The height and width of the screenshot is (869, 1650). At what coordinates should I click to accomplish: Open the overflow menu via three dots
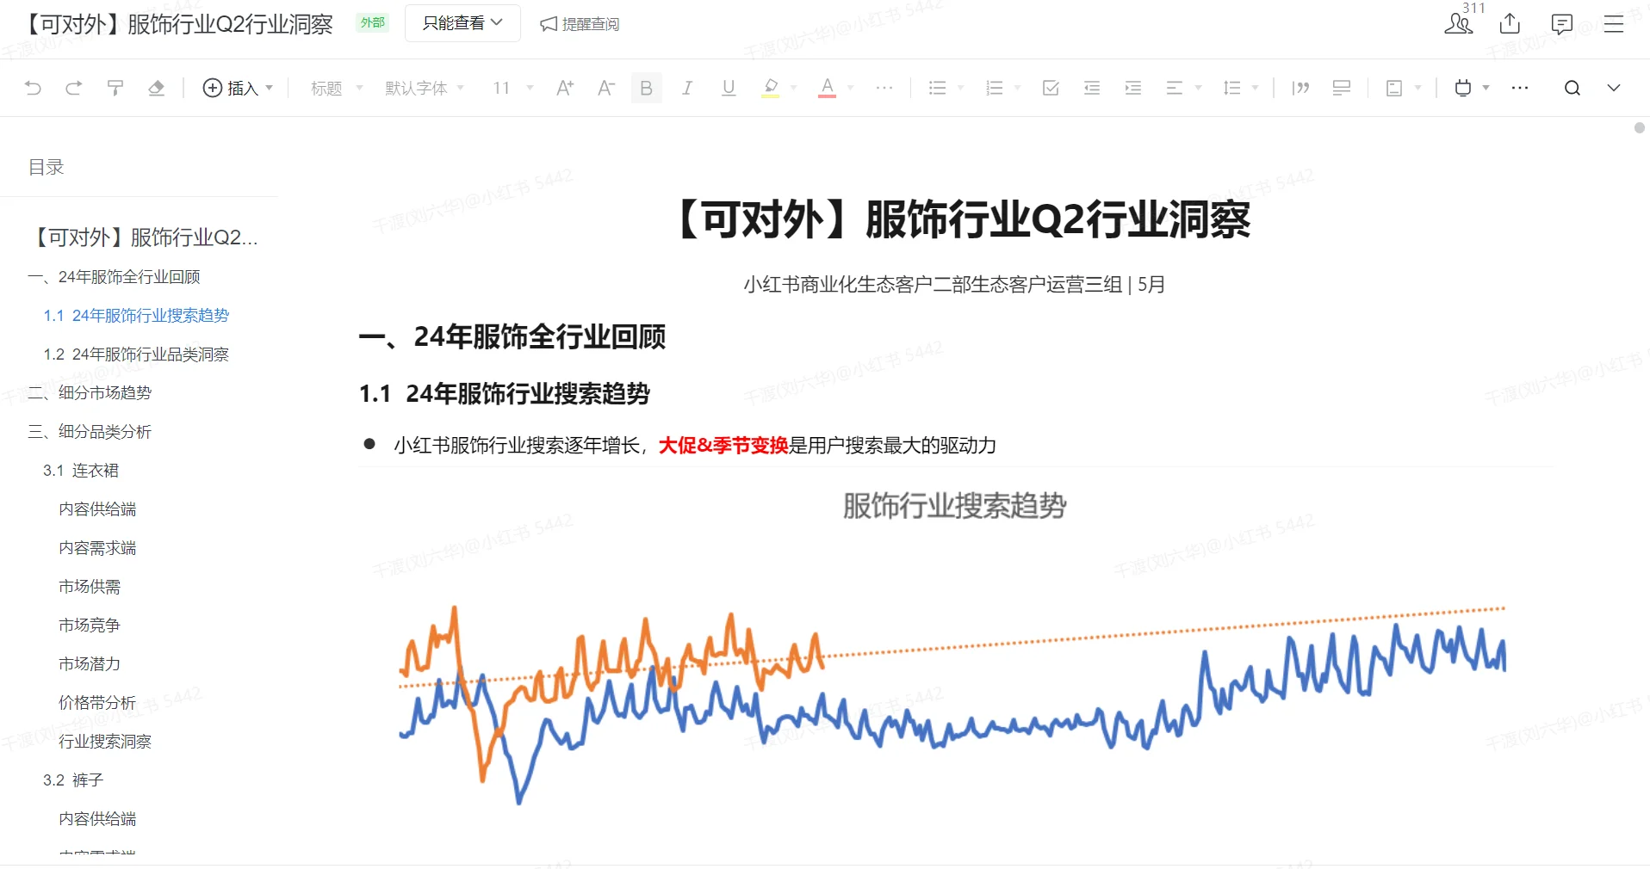(x=1519, y=87)
